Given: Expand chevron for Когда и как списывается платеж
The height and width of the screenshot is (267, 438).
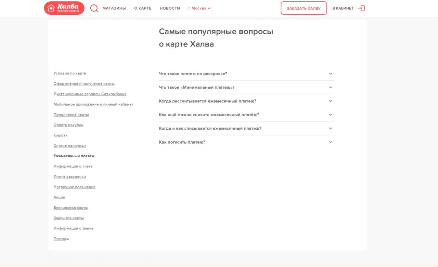Looking at the screenshot, I should (331, 129).
